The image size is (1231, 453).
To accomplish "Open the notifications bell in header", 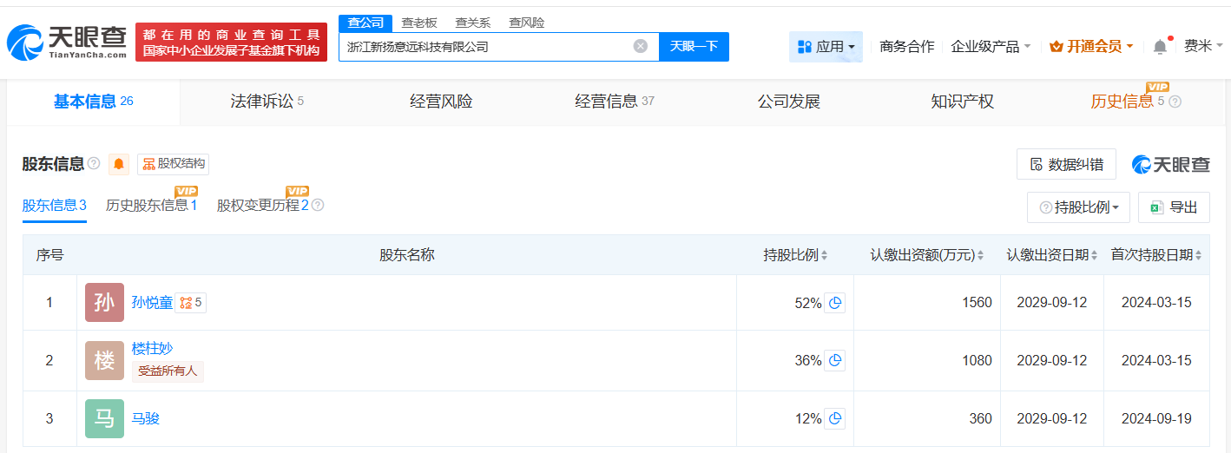I will (x=1160, y=47).
